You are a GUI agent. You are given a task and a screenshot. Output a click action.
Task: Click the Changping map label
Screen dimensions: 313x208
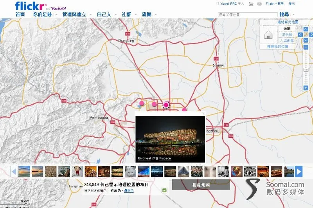126,41
